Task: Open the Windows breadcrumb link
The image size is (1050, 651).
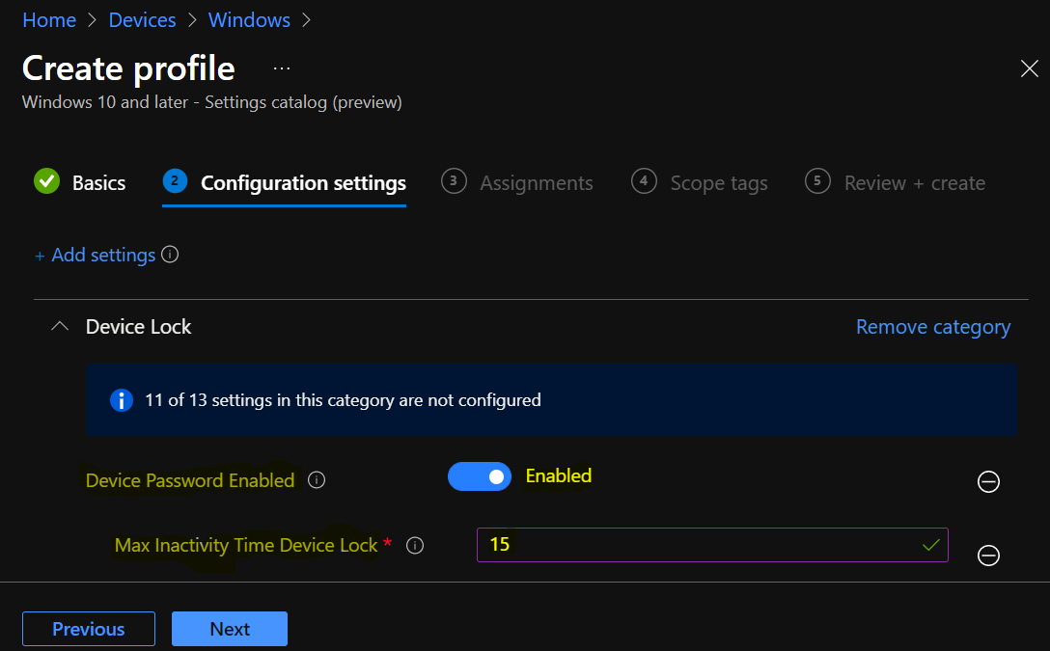Action: (x=249, y=20)
